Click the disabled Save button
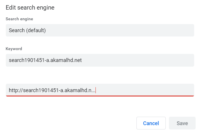 click(x=182, y=123)
